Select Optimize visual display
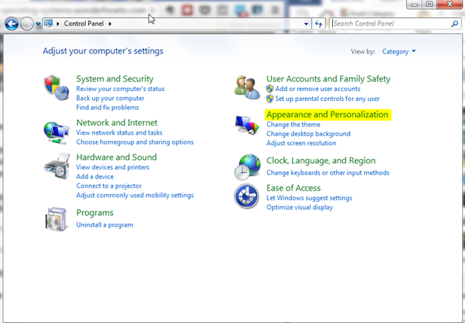This screenshot has height=323, width=465. pos(299,207)
